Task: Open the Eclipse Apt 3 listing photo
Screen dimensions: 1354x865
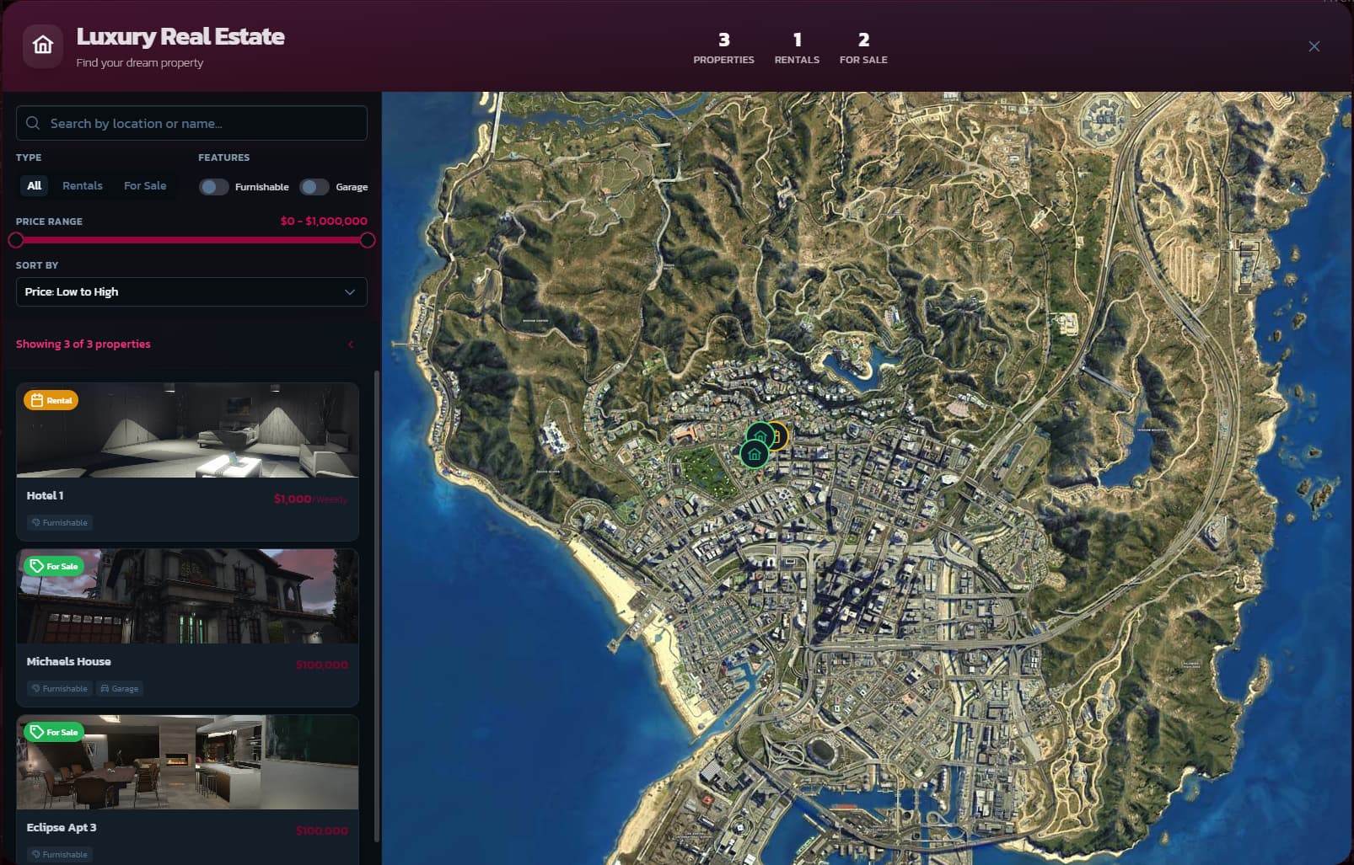Action: pyautogui.click(x=187, y=762)
